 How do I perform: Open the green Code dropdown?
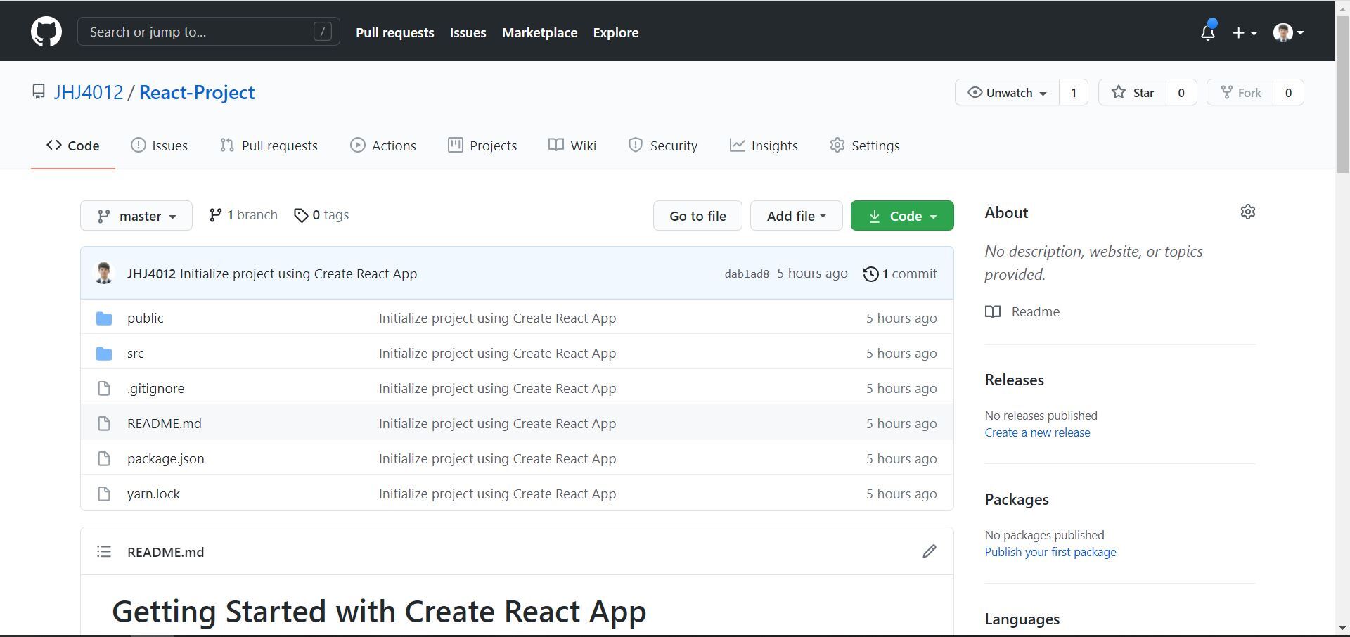pyautogui.click(x=902, y=215)
